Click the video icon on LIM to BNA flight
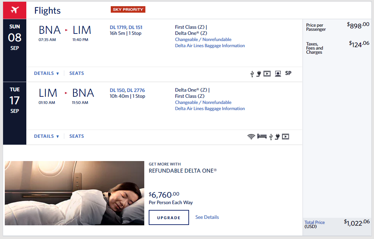The width and height of the screenshot is (374, 239). [285, 137]
